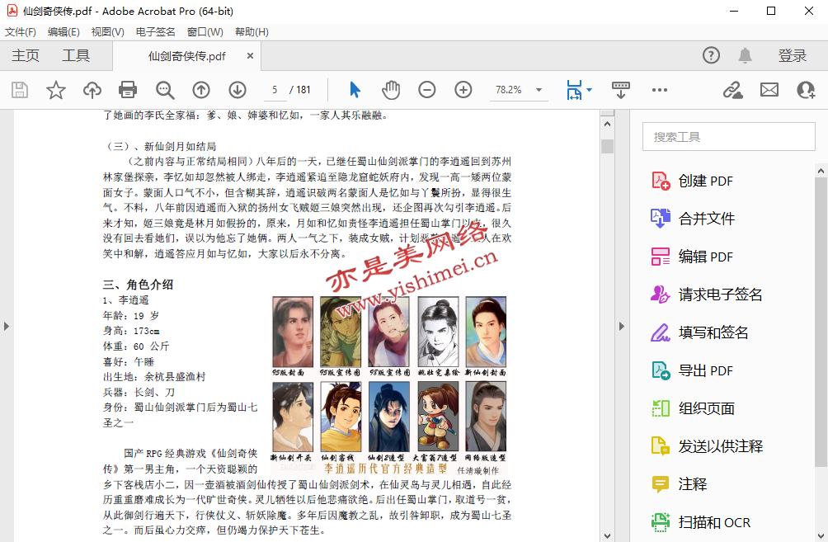Screen dimensions: 828x542
Task: Click the 新仙剑封面 portrait image
Action: click(486, 332)
